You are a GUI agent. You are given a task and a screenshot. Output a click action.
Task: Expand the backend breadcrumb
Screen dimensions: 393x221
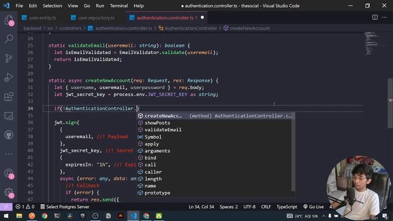(x=33, y=28)
